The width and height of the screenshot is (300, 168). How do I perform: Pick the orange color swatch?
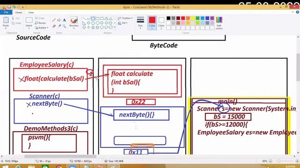tap(188, 18)
